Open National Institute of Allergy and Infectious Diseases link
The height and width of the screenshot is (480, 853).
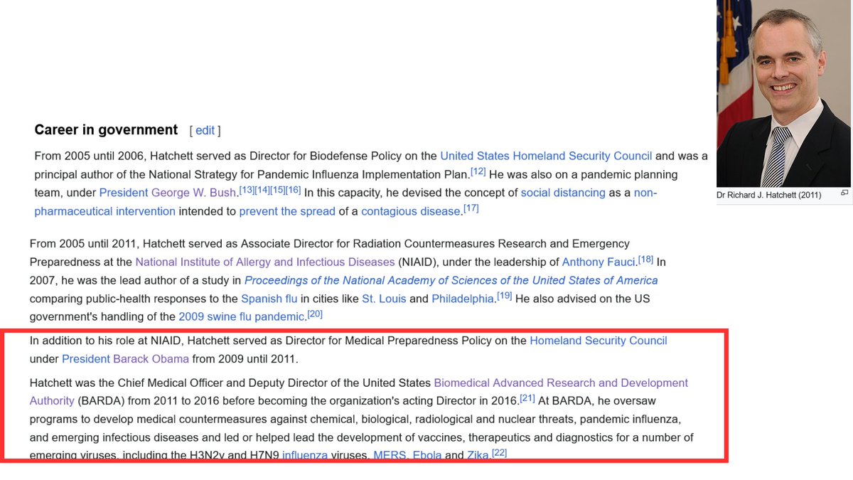264,262
